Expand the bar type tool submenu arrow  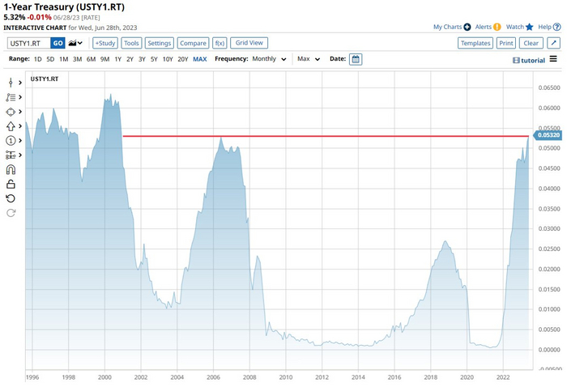[20, 83]
